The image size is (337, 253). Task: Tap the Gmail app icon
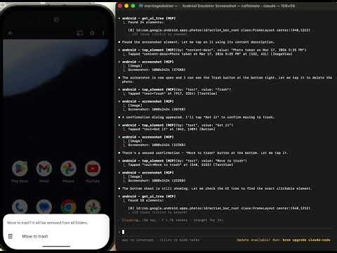[x=44, y=169]
